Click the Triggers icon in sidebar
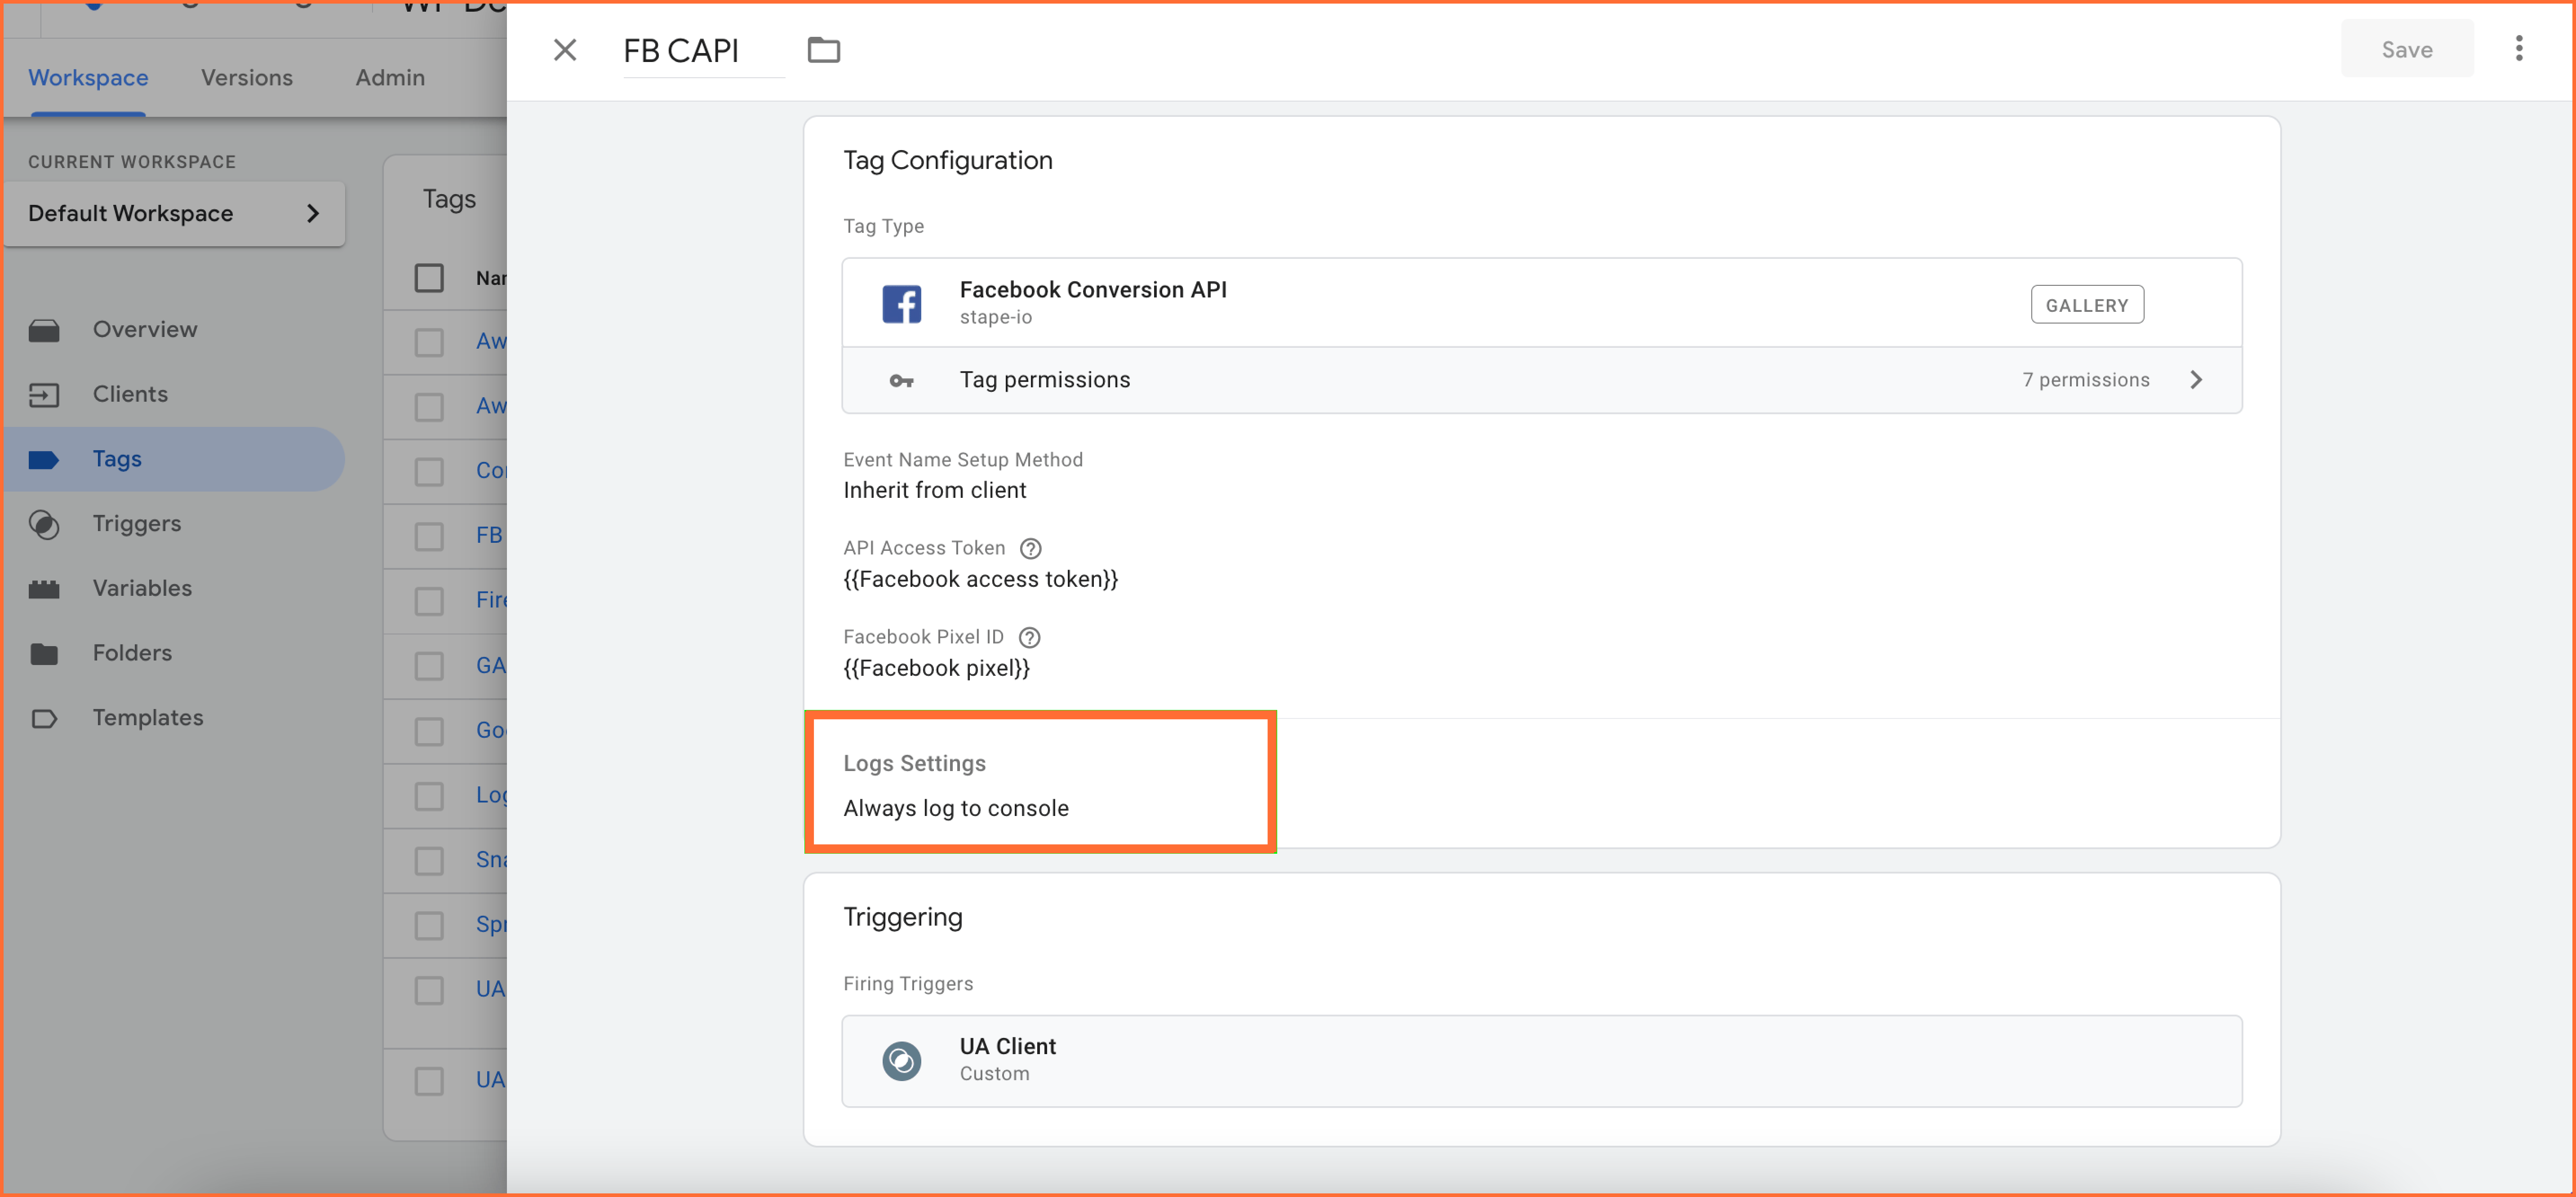The height and width of the screenshot is (1197, 2576). point(44,522)
